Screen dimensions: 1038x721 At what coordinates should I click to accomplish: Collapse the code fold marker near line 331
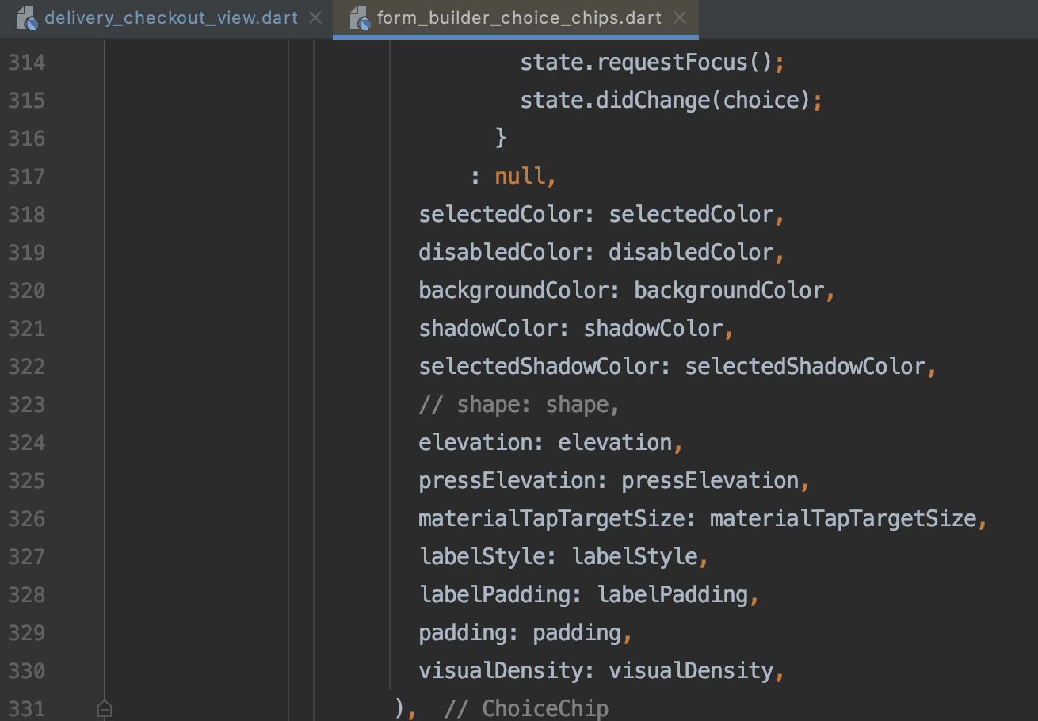point(105,710)
